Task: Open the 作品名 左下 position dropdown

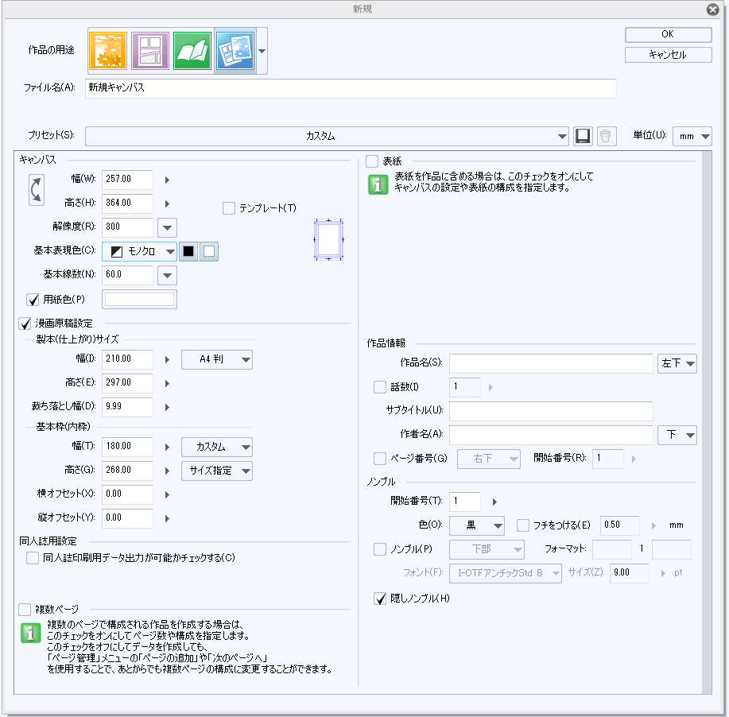Action: pos(677,363)
